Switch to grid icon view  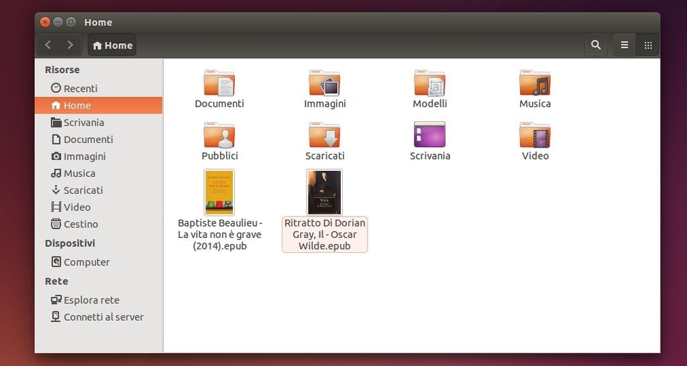click(x=647, y=45)
